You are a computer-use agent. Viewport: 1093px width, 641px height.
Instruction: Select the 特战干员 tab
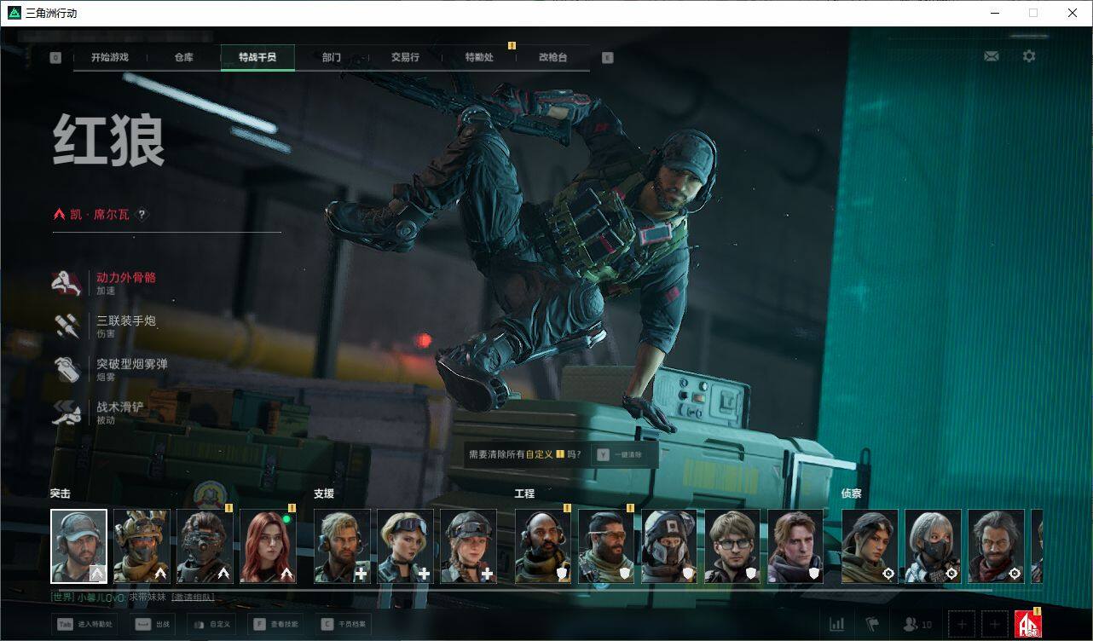coord(257,57)
